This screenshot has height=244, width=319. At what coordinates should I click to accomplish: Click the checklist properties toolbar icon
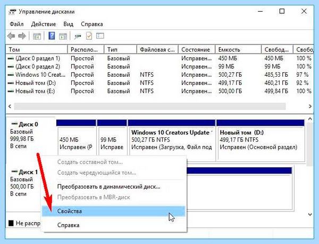(x=89, y=36)
